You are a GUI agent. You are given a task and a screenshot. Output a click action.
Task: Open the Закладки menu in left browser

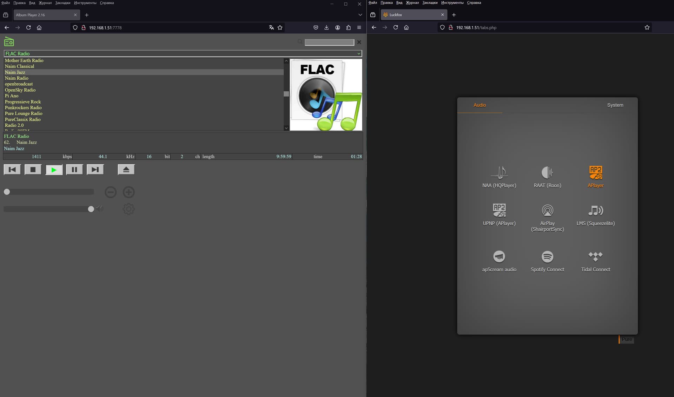coord(62,3)
